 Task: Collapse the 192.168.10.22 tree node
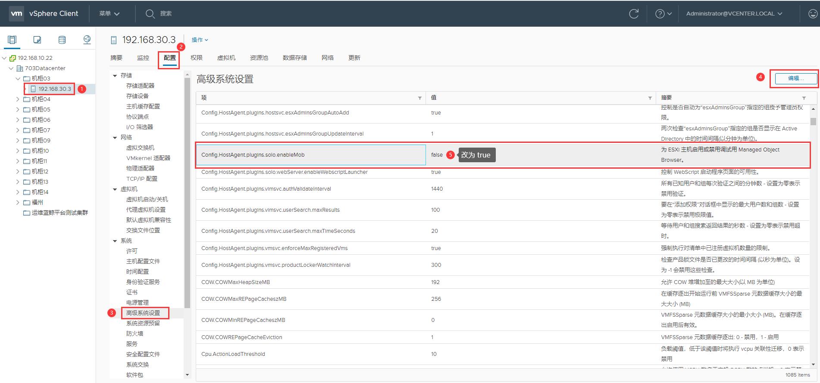click(x=5, y=58)
